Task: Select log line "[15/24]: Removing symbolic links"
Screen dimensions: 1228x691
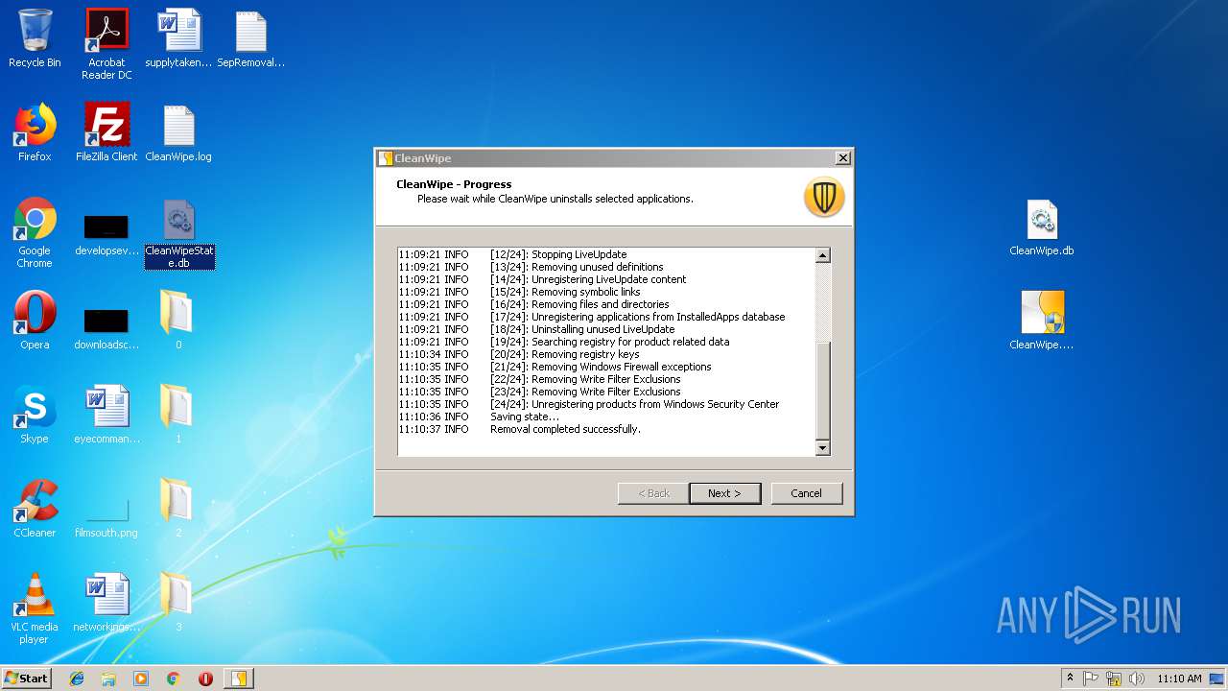Action: point(565,292)
